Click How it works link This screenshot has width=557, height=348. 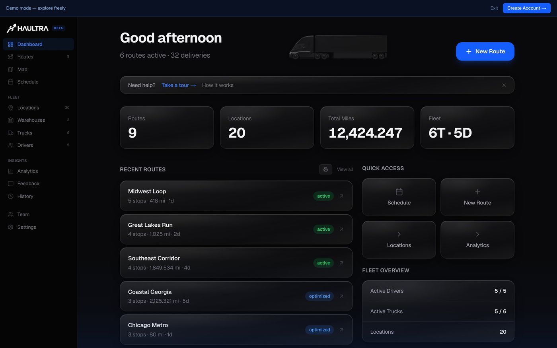pyautogui.click(x=218, y=85)
